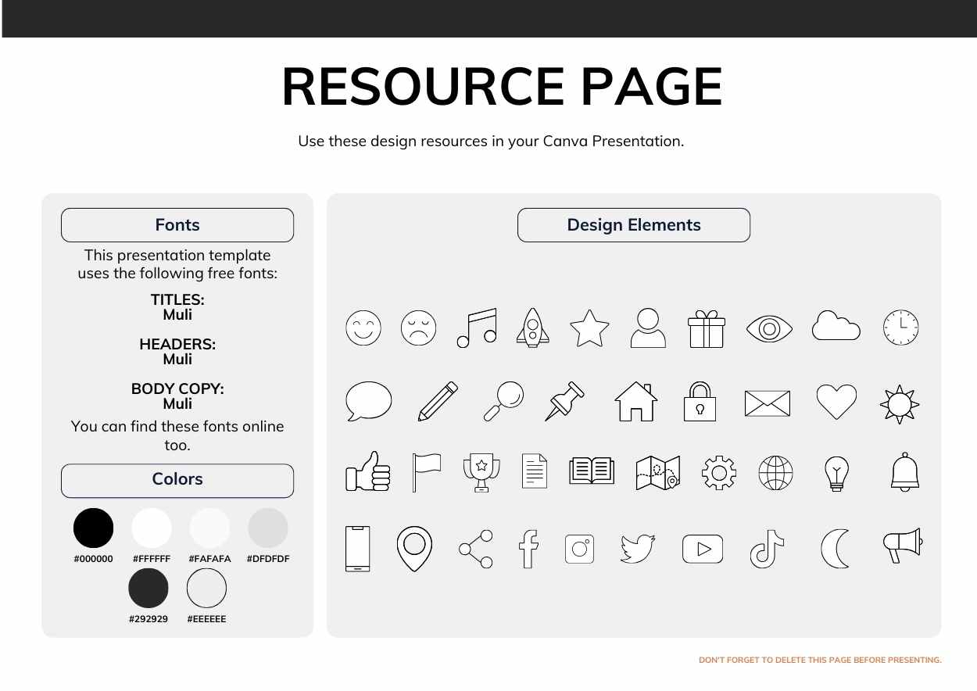Pick the black #000000 color swatch

93,528
